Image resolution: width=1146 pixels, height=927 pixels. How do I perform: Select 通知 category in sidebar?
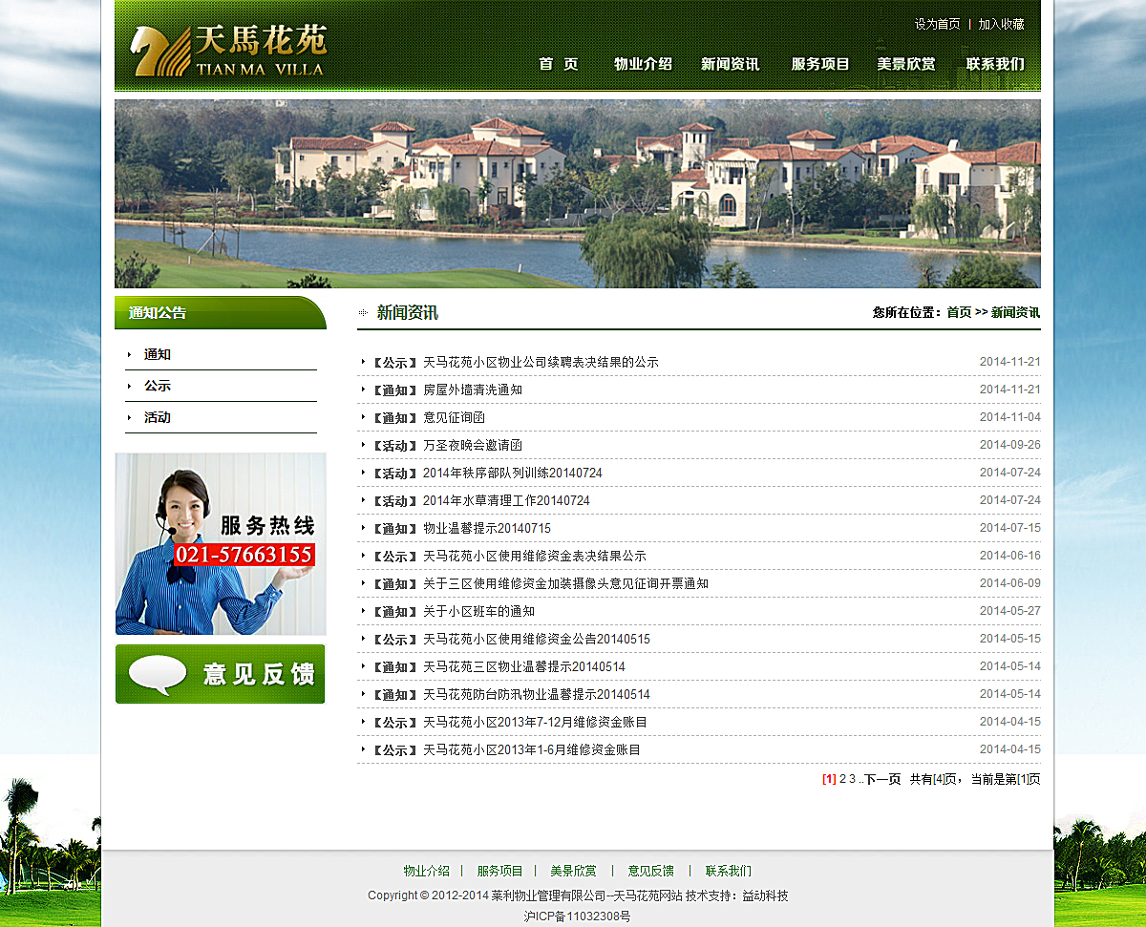click(157, 354)
